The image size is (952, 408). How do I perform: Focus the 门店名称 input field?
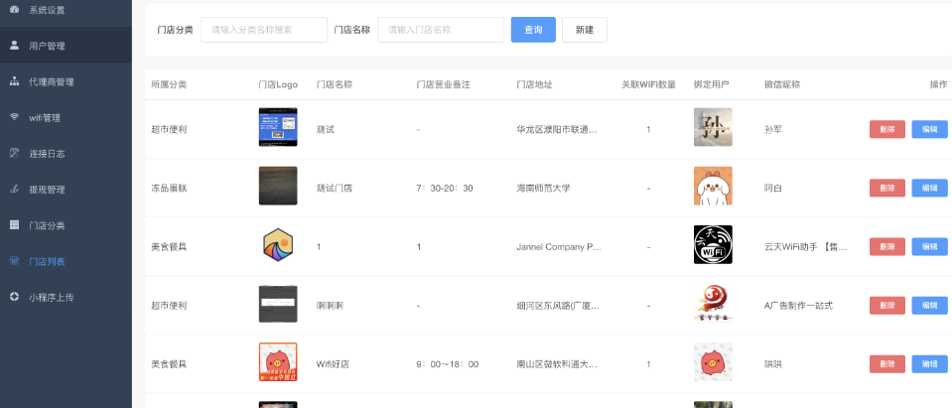tap(441, 29)
